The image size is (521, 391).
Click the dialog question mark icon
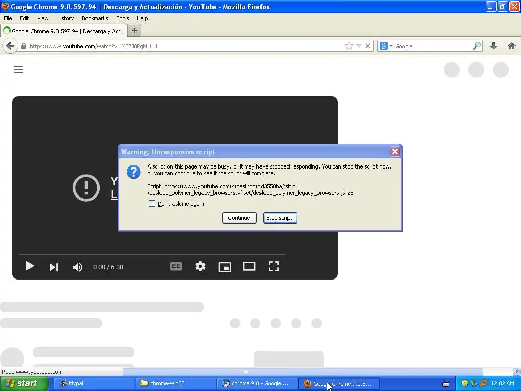click(x=134, y=172)
